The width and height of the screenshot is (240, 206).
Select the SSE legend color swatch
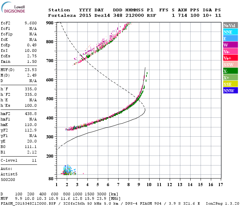click(x=230, y=84)
